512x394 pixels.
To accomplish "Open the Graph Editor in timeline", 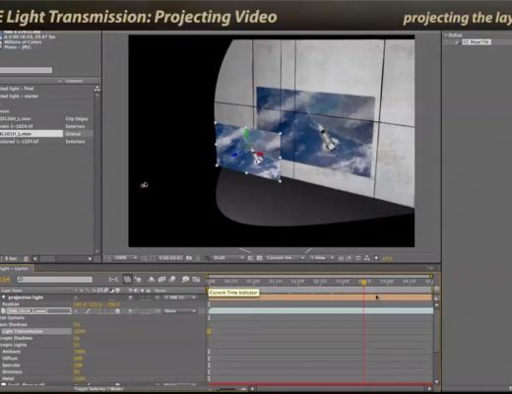I will 196,280.
